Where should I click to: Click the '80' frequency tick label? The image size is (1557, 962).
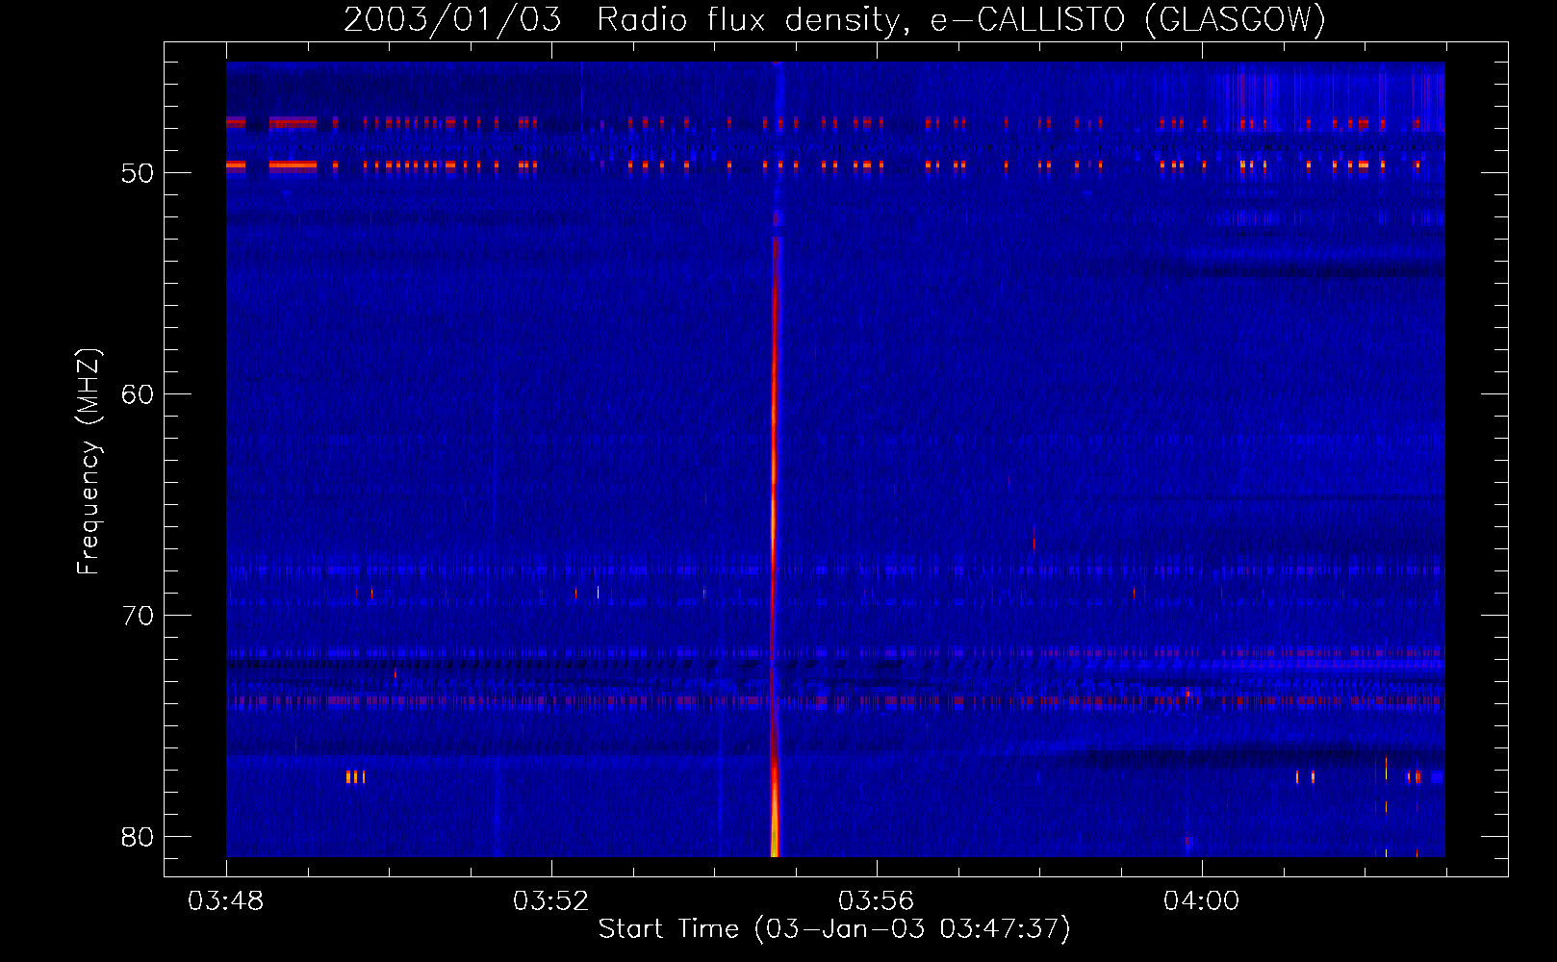tap(138, 837)
